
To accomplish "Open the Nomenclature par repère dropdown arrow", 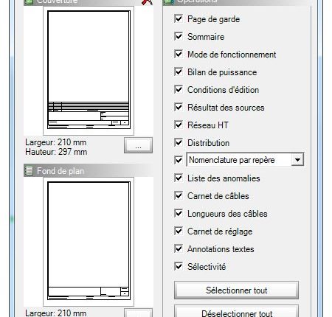I will [297, 160].
